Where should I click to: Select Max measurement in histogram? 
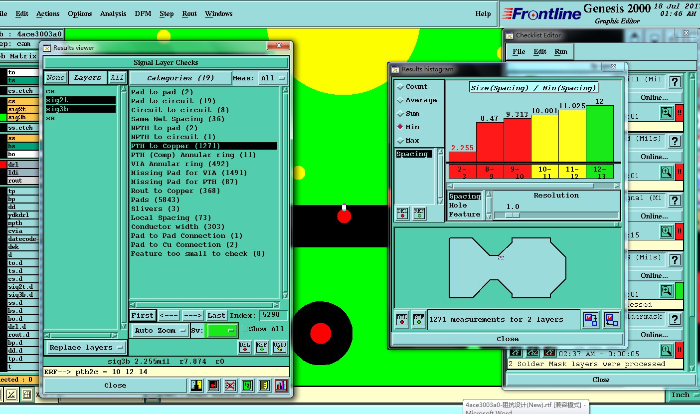point(408,141)
